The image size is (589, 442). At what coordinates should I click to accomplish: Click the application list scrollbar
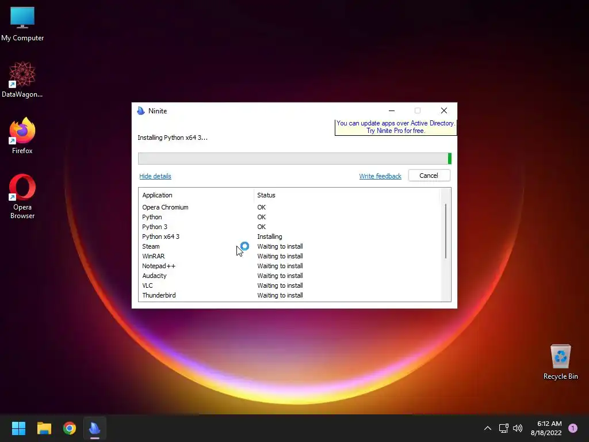click(x=446, y=231)
